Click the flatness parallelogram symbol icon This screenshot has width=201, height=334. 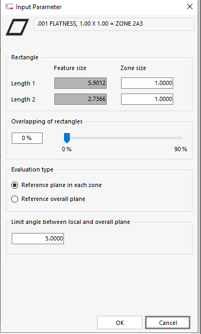coord(17,27)
